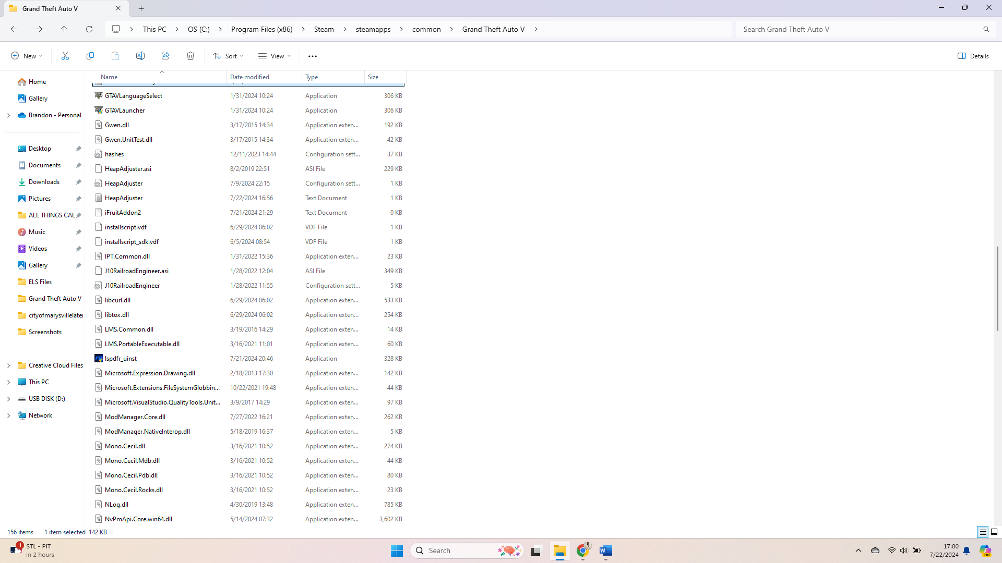Screen dimensions: 1002x563
Task: Open the See more ellipsis menu
Action: tap(313, 56)
